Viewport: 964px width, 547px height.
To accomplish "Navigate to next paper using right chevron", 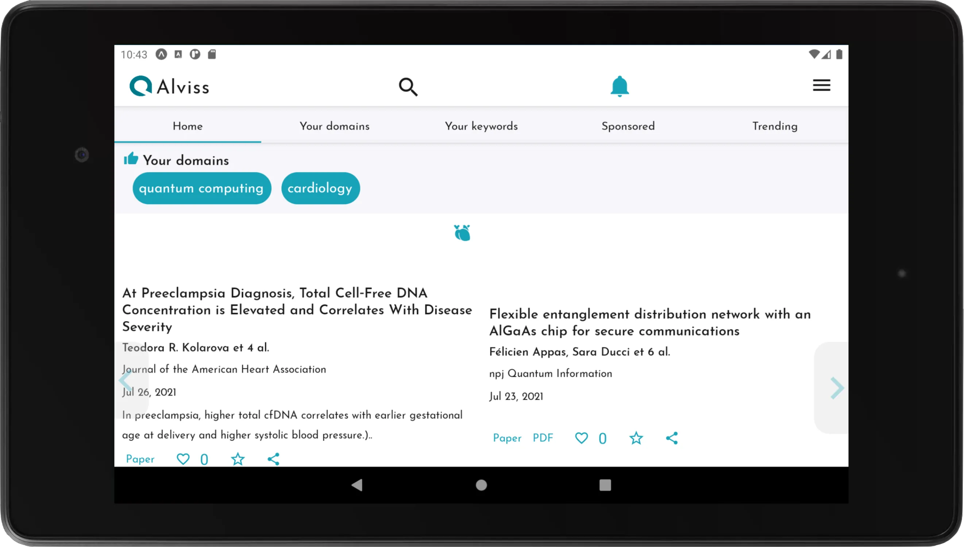I will (x=836, y=388).
